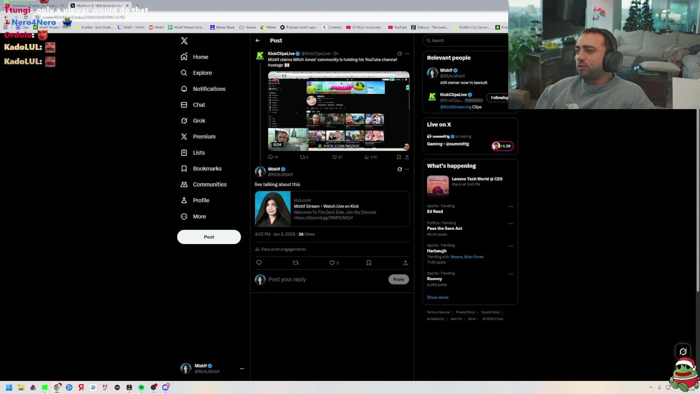Go back with the Post arrow
700x394 pixels.
(x=258, y=40)
